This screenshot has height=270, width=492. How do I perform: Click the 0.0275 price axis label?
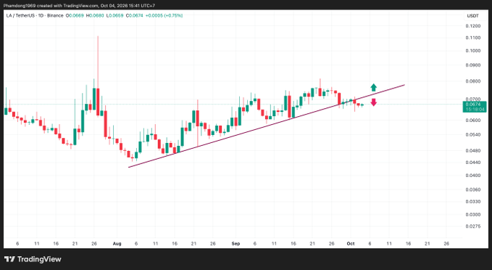[473, 226]
